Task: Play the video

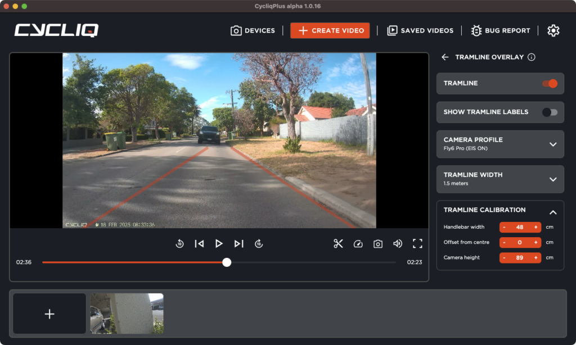Action: (219, 243)
